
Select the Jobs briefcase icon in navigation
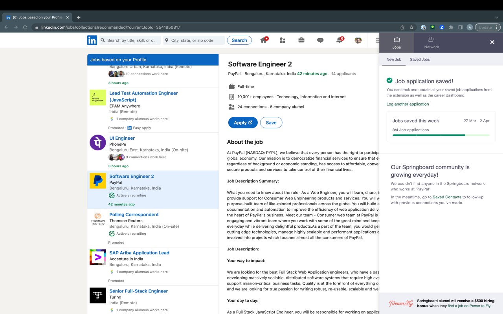click(301, 40)
